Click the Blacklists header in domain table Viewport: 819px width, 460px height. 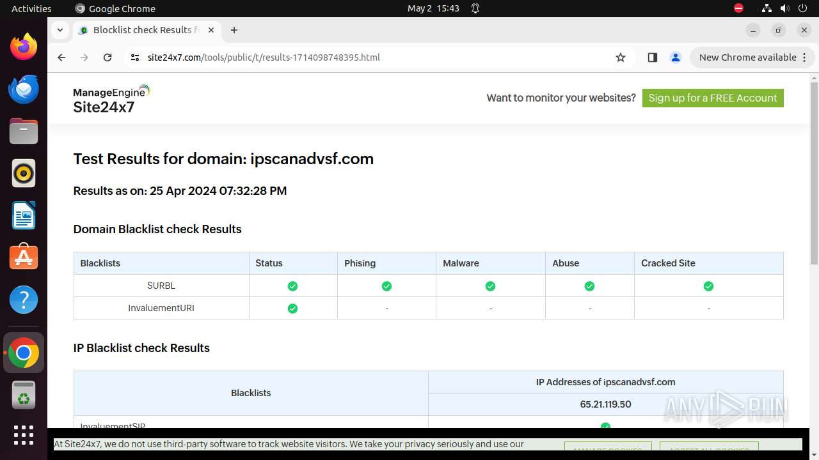[161, 263]
